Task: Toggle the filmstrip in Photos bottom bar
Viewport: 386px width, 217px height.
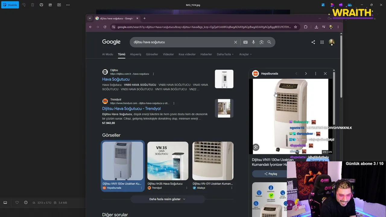Action: click(5, 203)
